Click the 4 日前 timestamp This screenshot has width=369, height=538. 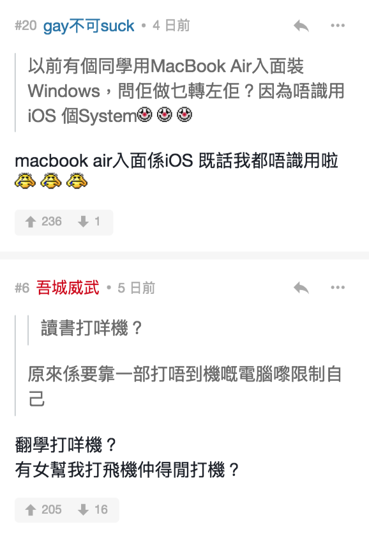pos(171,26)
